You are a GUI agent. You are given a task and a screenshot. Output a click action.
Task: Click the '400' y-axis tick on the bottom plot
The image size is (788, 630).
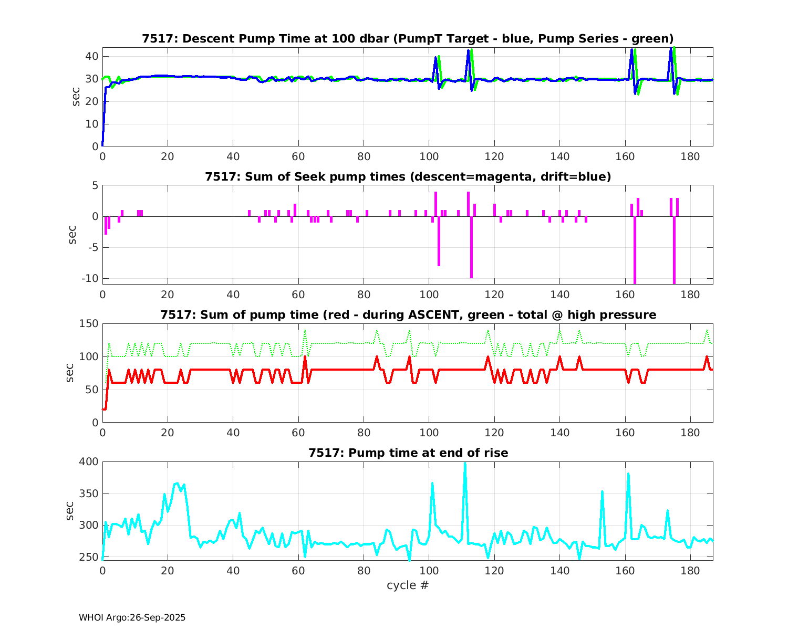(88, 461)
